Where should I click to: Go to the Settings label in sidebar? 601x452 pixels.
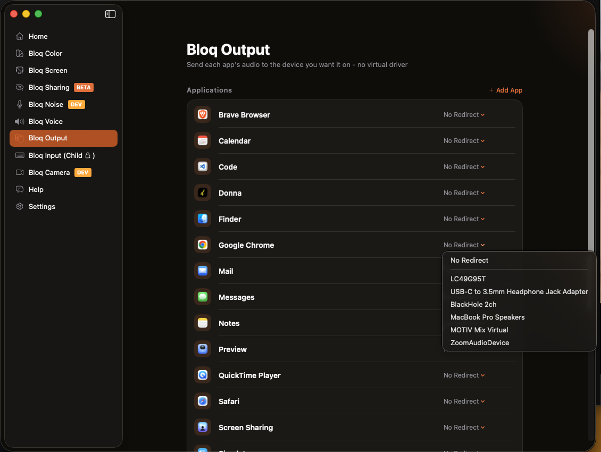42,207
